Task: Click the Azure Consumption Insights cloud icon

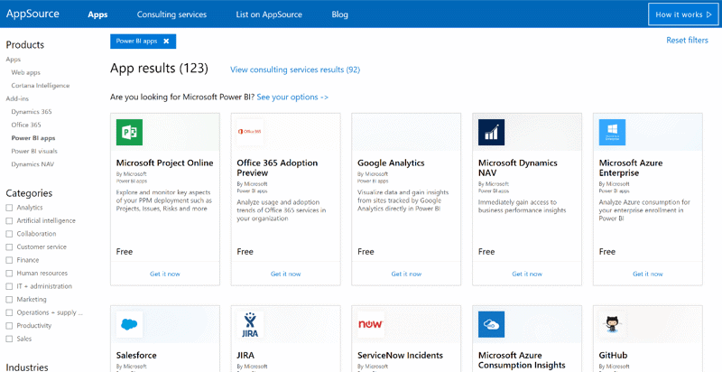Action: pos(491,324)
